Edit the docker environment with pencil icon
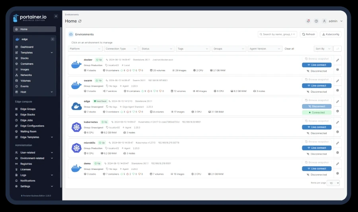Image resolution: width=358 pixels, height=212 pixels. pos(337,60)
